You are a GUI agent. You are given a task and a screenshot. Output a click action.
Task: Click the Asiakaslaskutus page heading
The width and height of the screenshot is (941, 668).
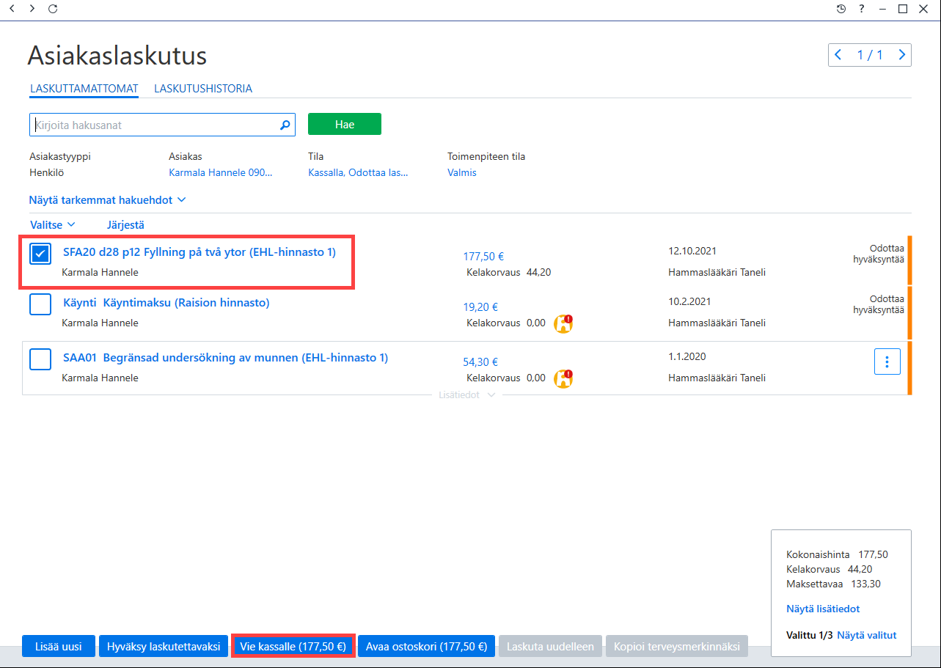117,55
